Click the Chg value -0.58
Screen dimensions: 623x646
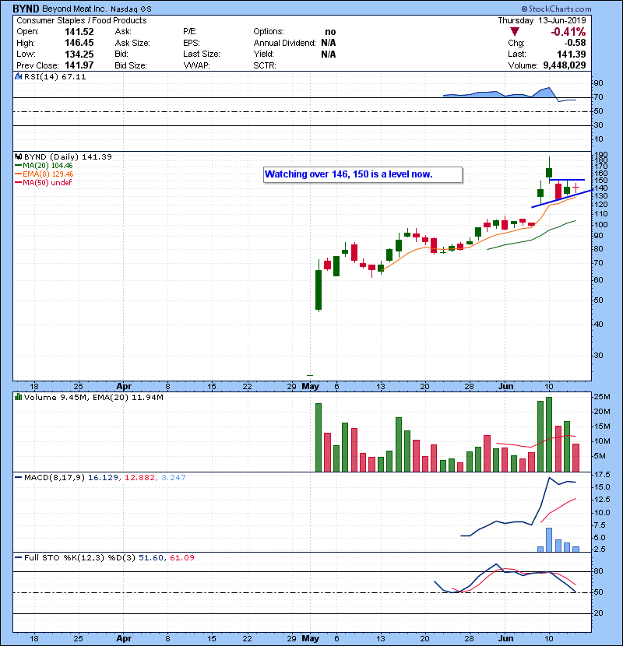[575, 43]
